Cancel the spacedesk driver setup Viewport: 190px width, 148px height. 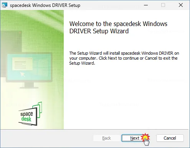170,138
